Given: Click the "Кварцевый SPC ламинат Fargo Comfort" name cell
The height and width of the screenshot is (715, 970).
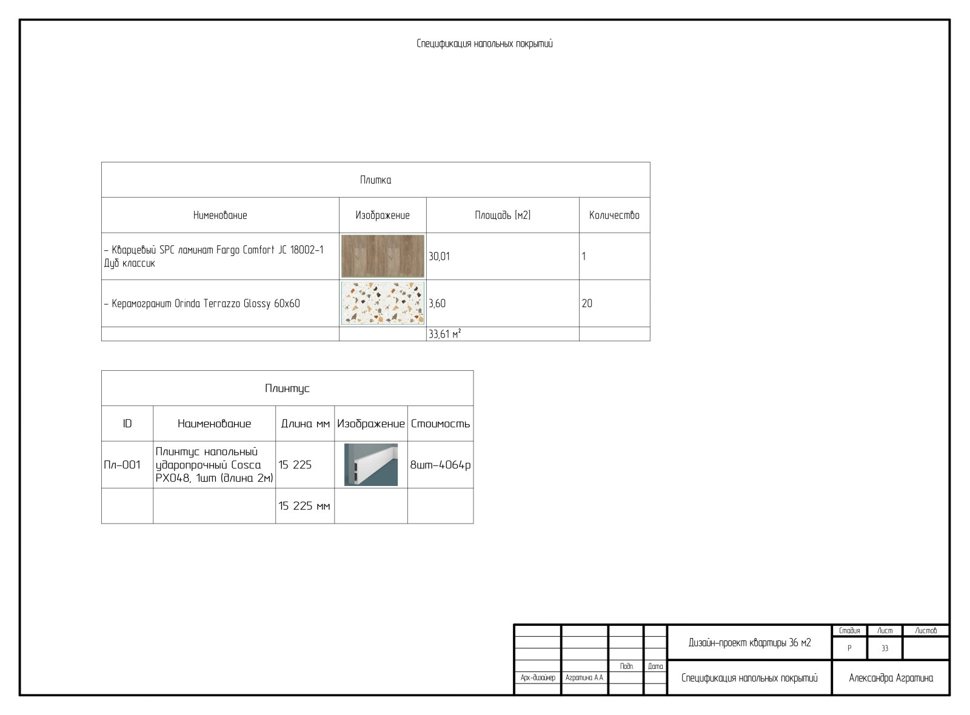Looking at the screenshot, I should [x=220, y=256].
